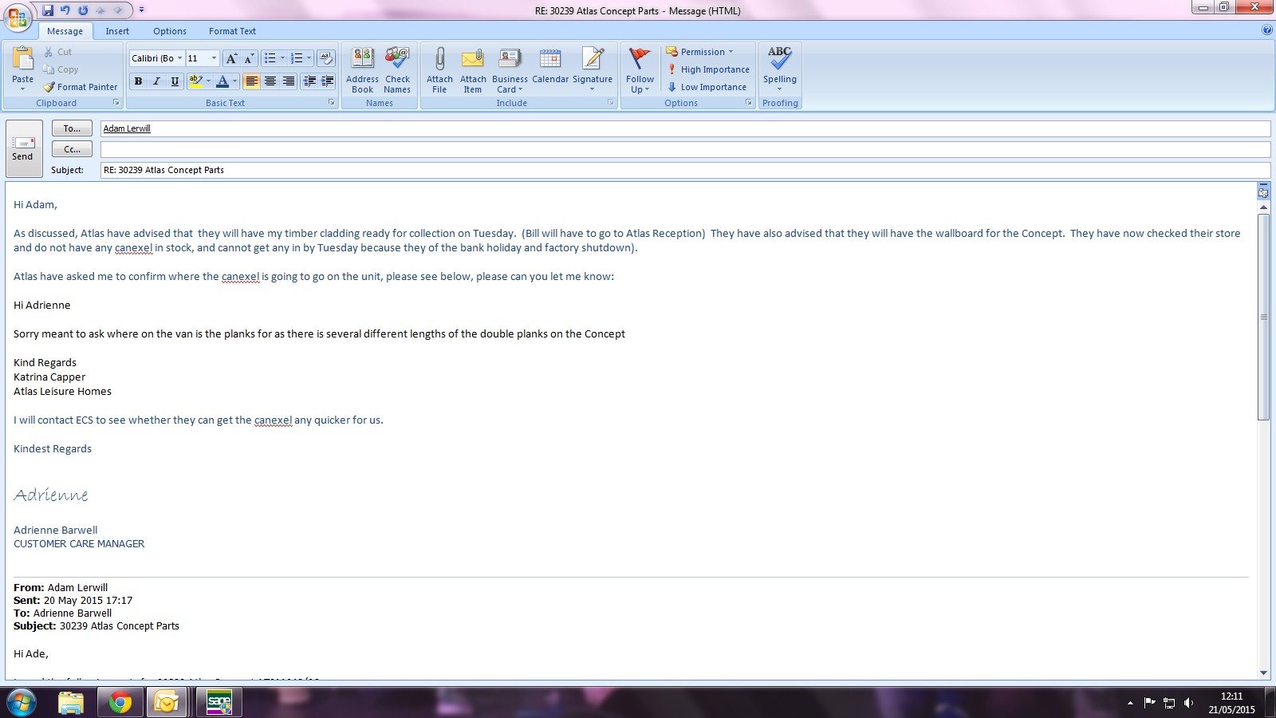The width and height of the screenshot is (1276, 718).
Task: Expand the Business Card dropdown
Action: (x=510, y=70)
